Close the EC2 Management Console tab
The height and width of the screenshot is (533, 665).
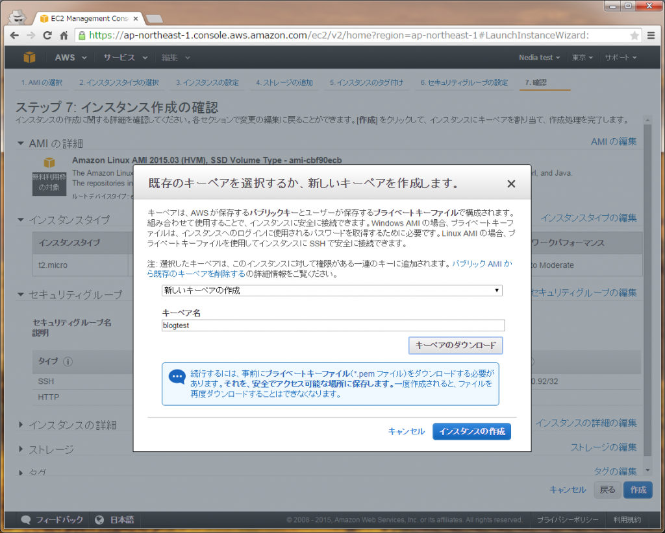coord(136,19)
